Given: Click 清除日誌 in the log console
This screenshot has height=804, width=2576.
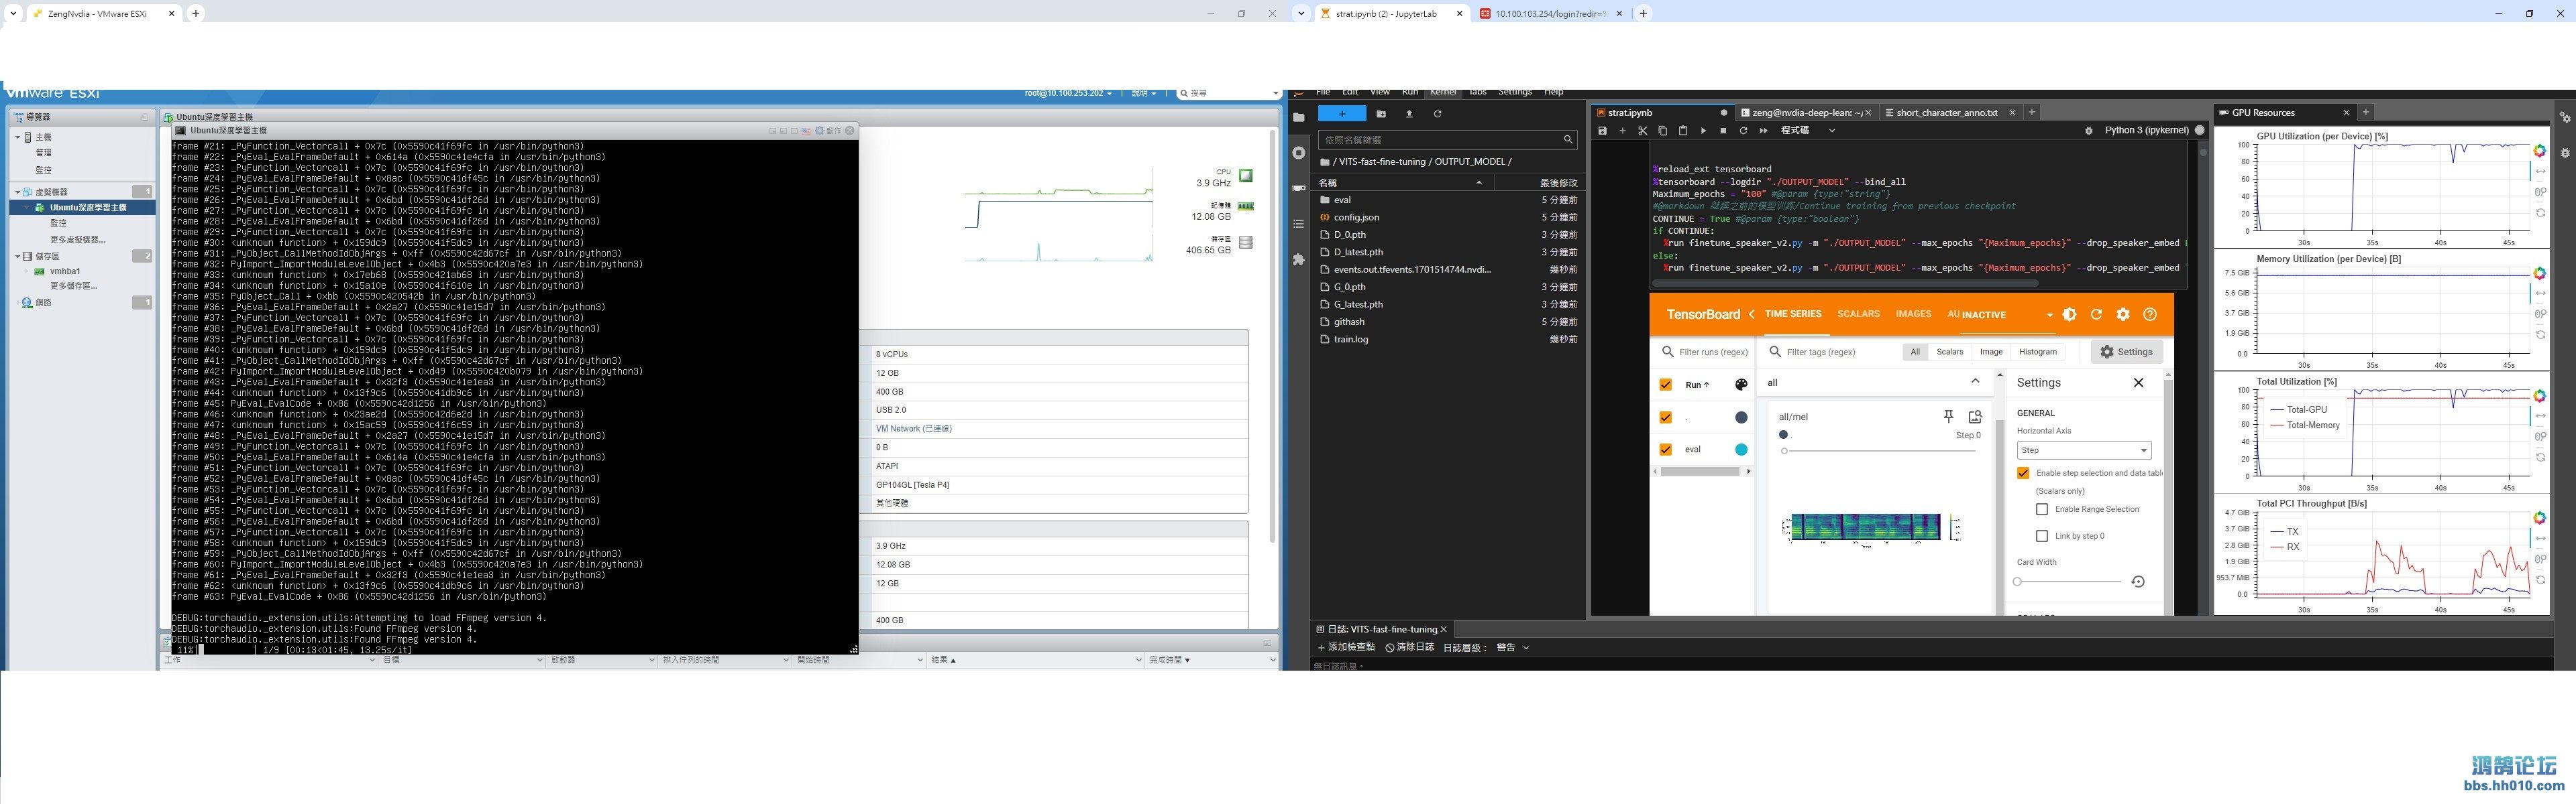Looking at the screenshot, I should 1409,647.
